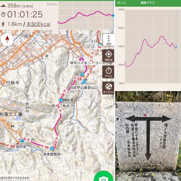Viewport: 181px width, 181px height.
Task: Open the green camera button
Action: pyautogui.click(x=104, y=176)
